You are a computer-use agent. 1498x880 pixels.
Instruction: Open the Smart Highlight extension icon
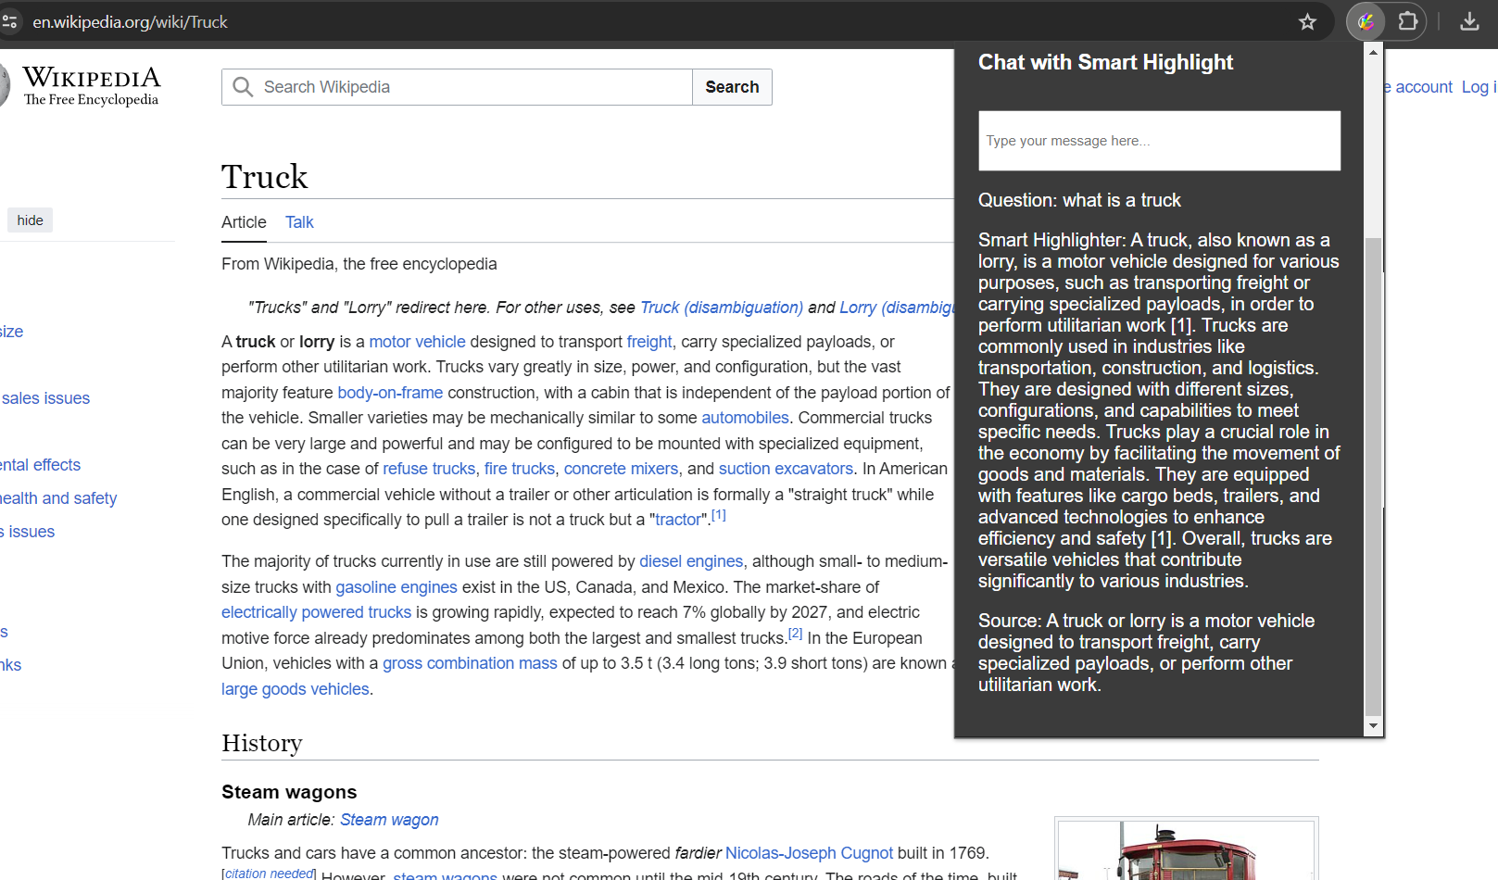[1366, 22]
